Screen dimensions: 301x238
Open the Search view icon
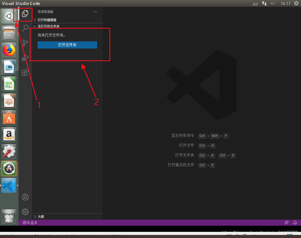[x=25, y=28]
